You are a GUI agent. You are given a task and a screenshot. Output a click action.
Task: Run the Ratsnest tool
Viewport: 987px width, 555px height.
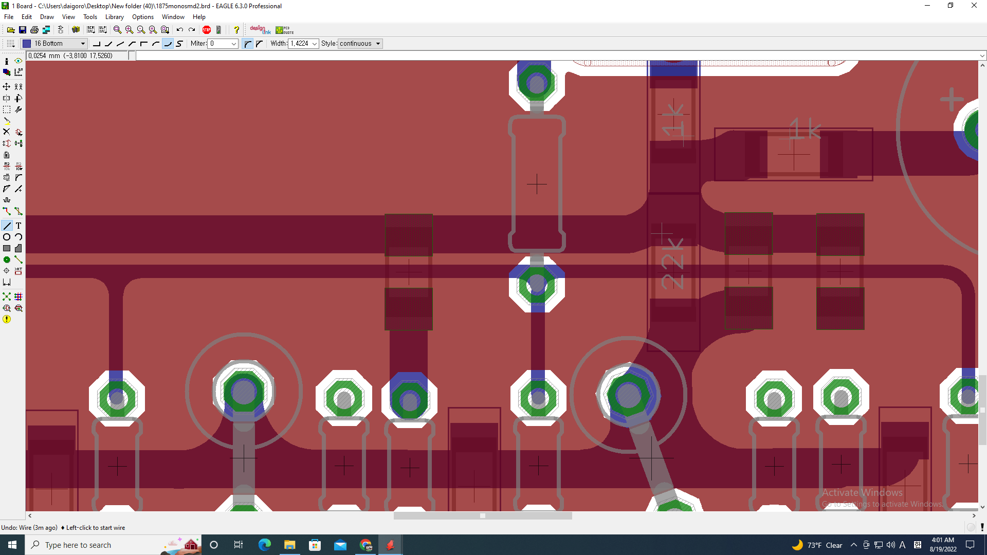(7, 297)
